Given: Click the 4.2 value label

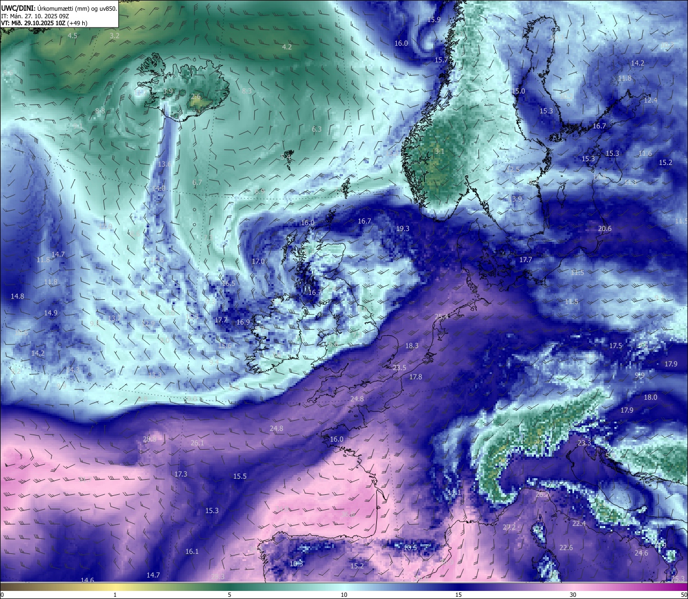Looking at the screenshot, I should coord(287,47).
